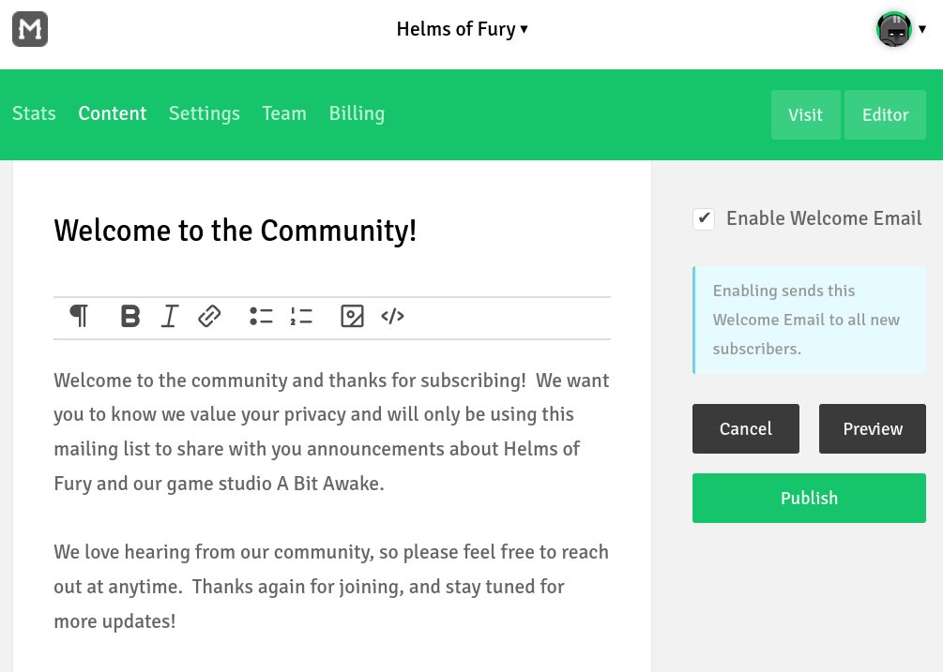Viewport: 943px width, 672px height.
Task: Create a numbered list
Action: [301, 316]
